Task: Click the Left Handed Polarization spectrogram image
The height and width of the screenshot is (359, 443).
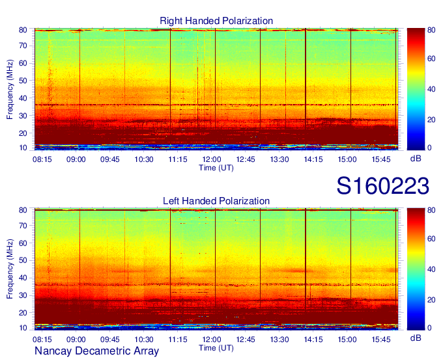Action: coord(216,269)
